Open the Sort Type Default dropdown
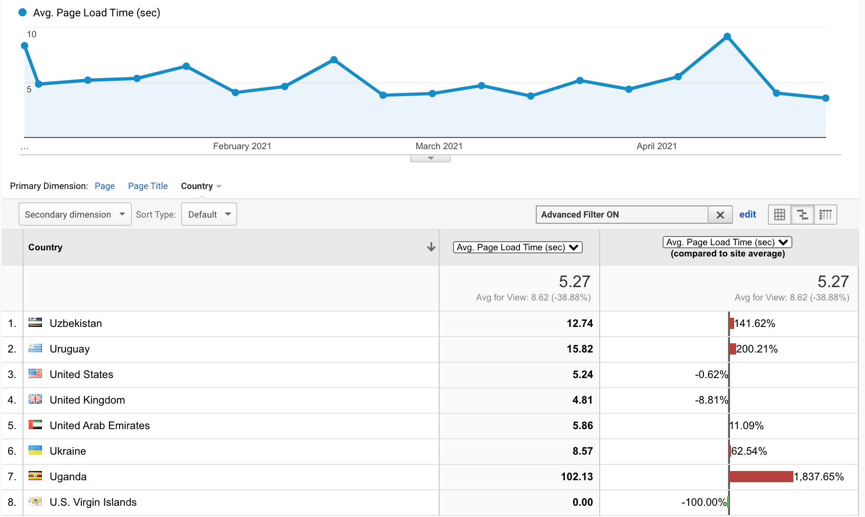This screenshot has width=865, height=517. [209, 215]
